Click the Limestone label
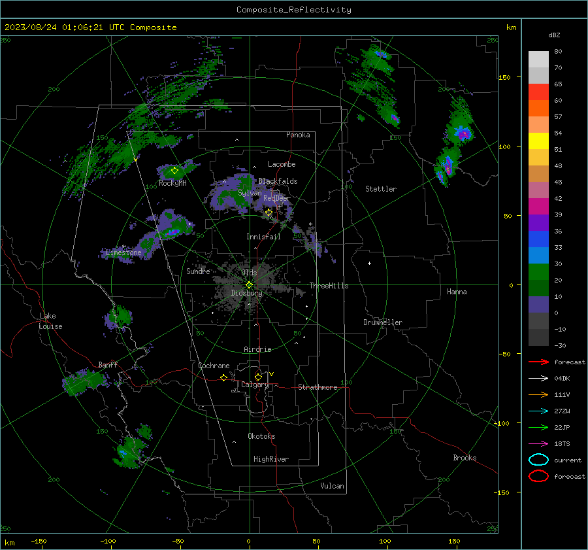The width and height of the screenshot is (588, 550). [x=123, y=252]
